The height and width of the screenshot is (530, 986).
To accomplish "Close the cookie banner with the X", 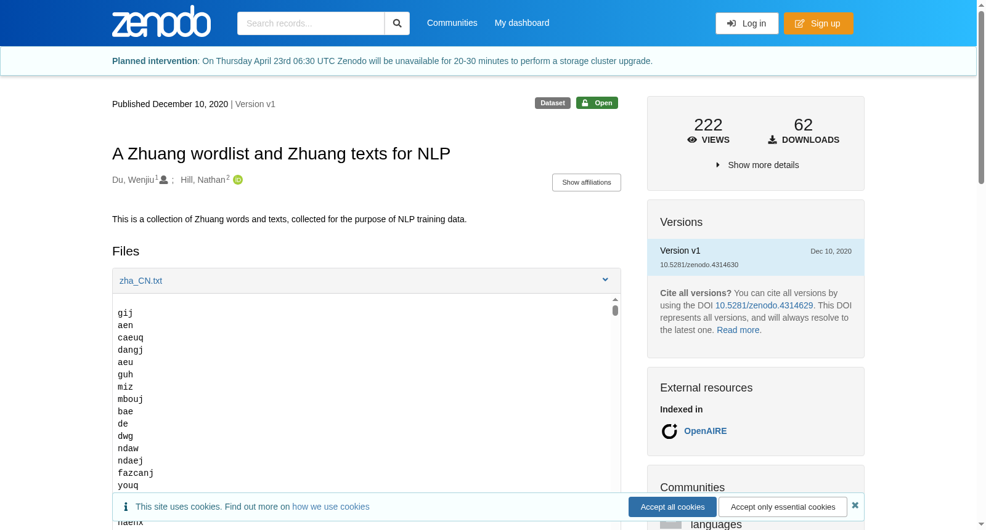I will coord(855,505).
